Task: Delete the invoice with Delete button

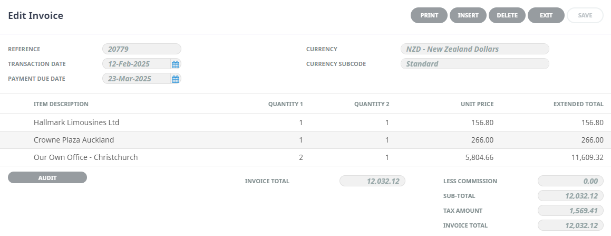Action: point(507,15)
